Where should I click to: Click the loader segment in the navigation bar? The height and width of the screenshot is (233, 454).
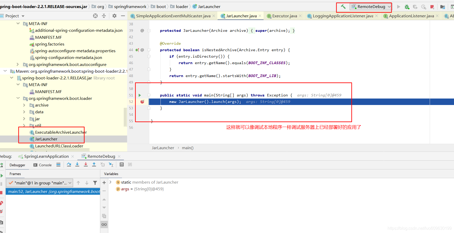coord(182,6)
